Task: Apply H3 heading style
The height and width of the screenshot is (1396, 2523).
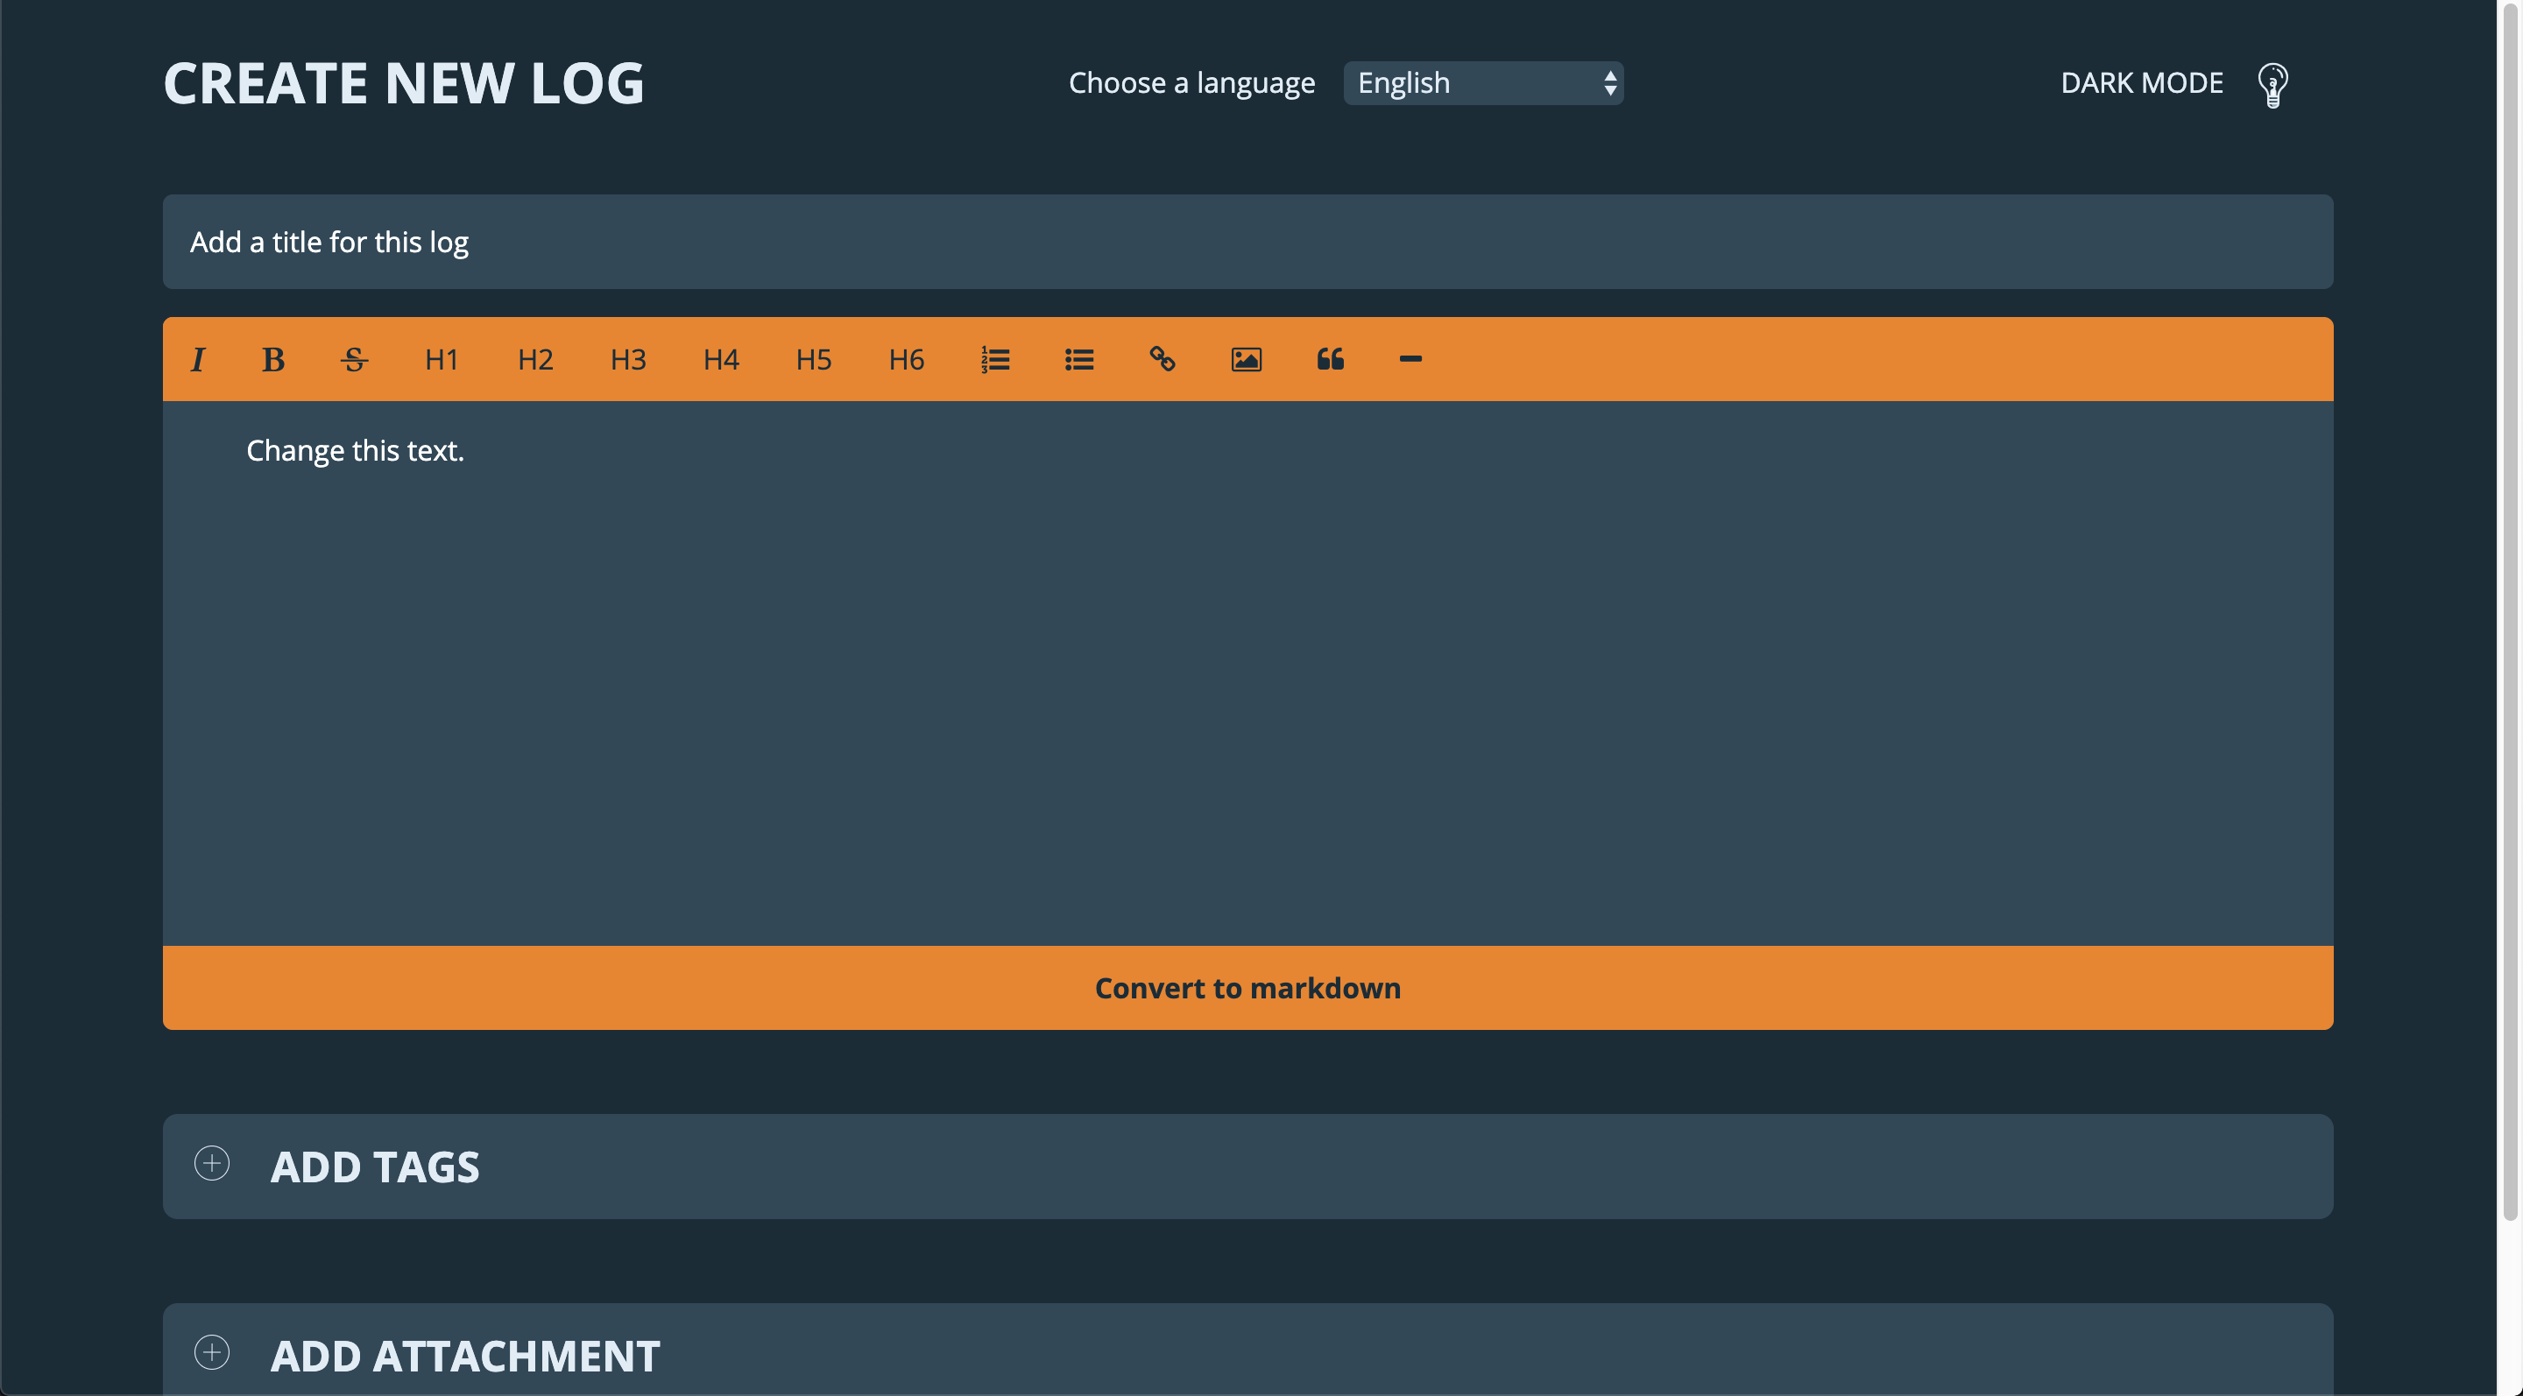Action: tap(628, 359)
